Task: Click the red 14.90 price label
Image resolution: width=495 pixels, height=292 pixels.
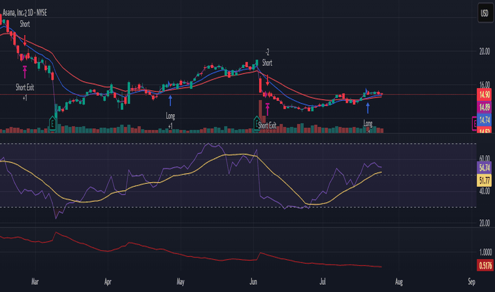Action: 484,95
